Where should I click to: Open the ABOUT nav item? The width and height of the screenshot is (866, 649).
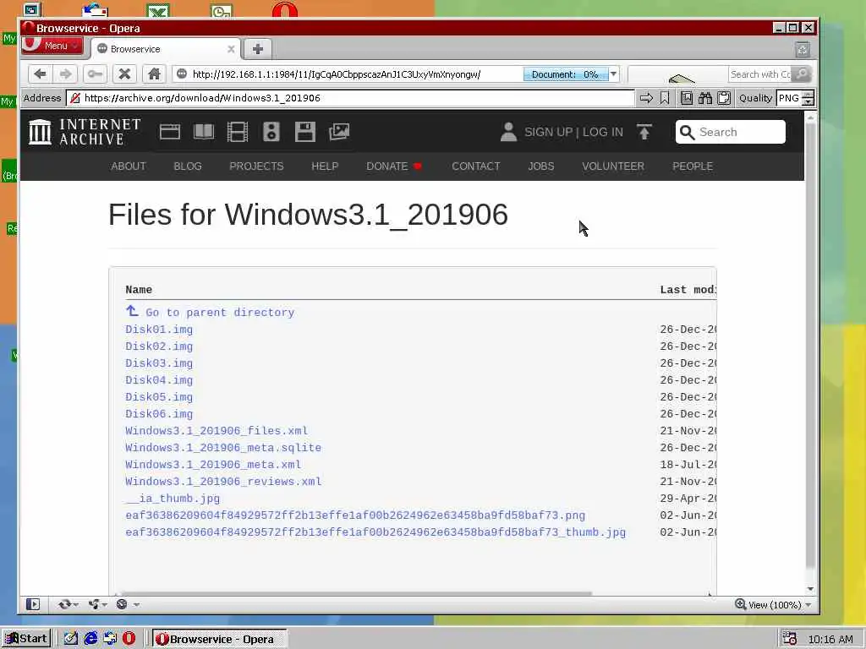[x=129, y=166]
